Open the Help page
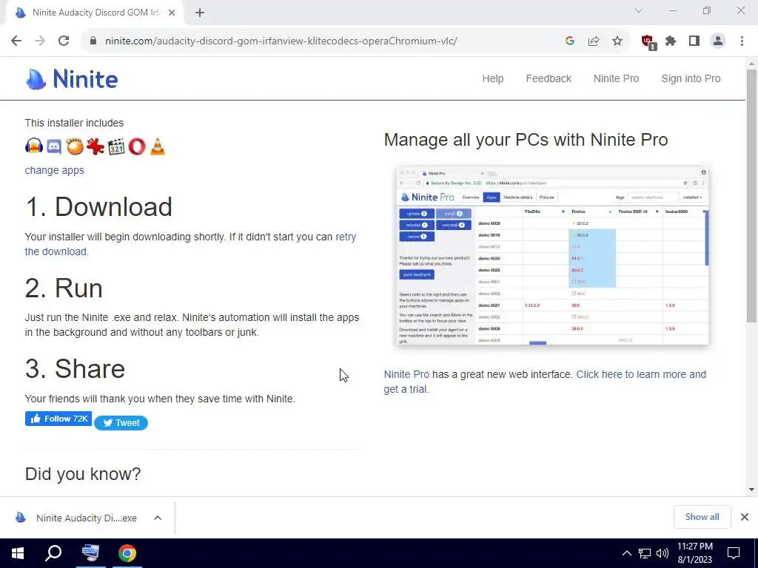Screen dimensions: 758x568 click(x=492, y=78)
